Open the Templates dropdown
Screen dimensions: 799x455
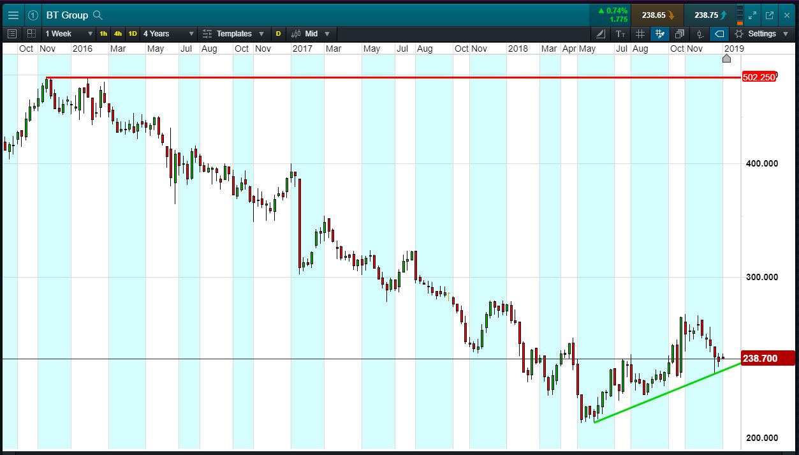point(234,34)
